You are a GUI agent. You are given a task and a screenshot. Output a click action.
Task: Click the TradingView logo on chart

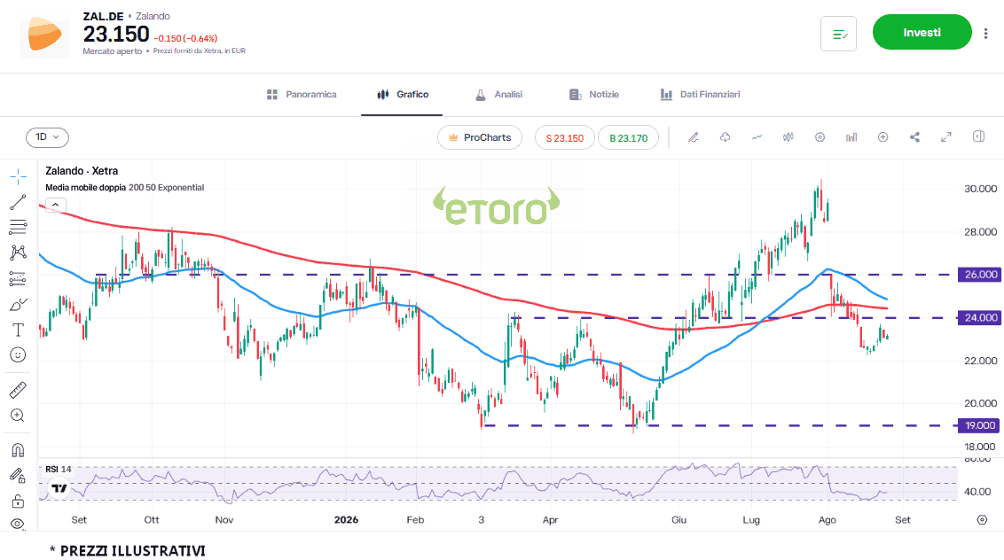coord(59,488)
